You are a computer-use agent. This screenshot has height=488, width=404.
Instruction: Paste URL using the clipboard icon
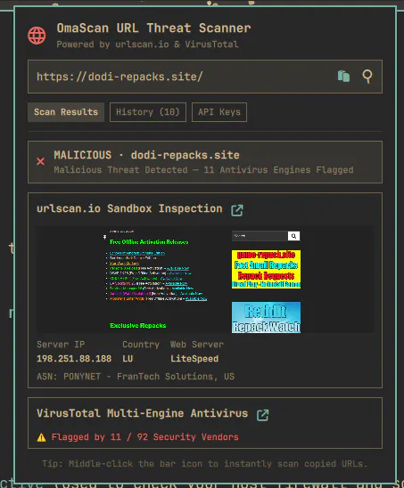(343, 77)
